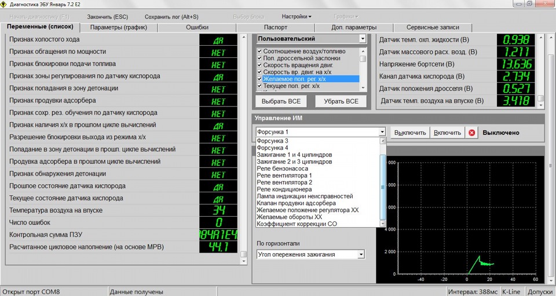This screenshot has width=556, height=296.
Task: Switch to the Ошибки tab
Action: 197,27
